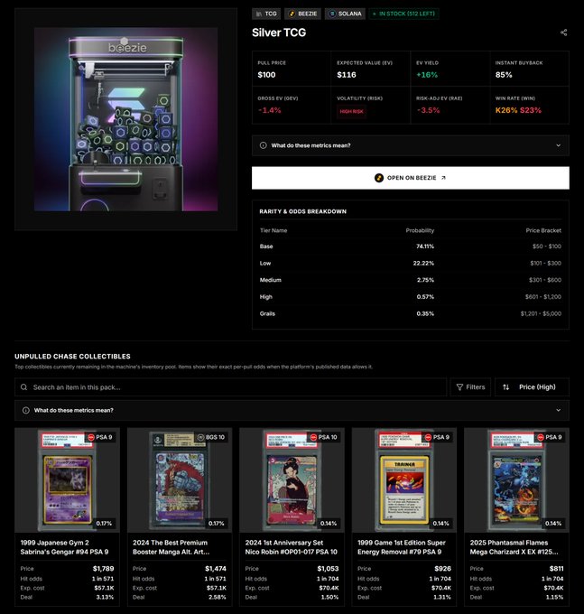Click the chevron in the collectibles metrics row
The image size is (584, 614).
(558, 410)
